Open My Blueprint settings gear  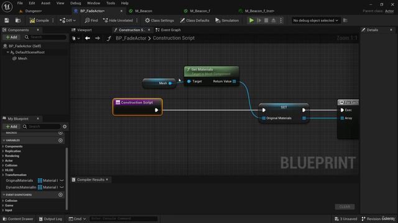[x=65, y=126]
